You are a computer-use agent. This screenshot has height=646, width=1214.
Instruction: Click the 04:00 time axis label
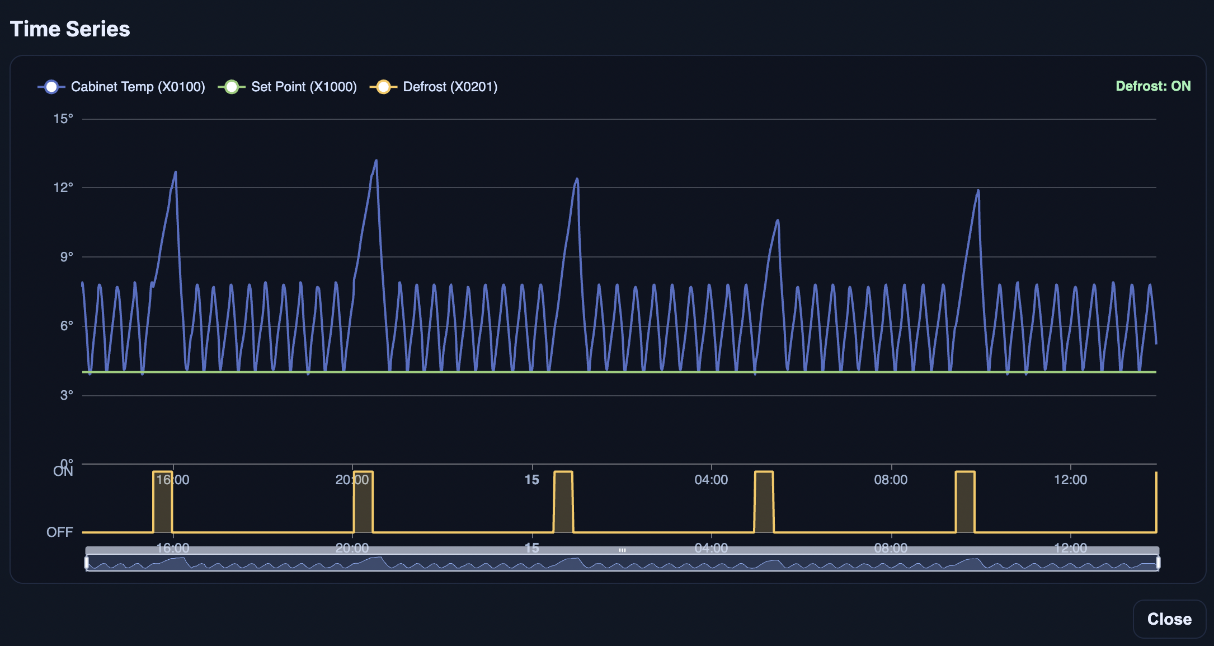pyautogui.click(x=712, y=480)
